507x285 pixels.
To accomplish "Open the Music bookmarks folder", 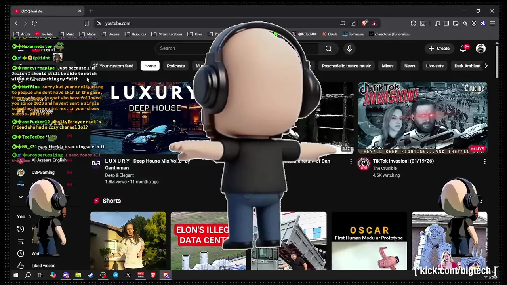I will tap(67, 34).
